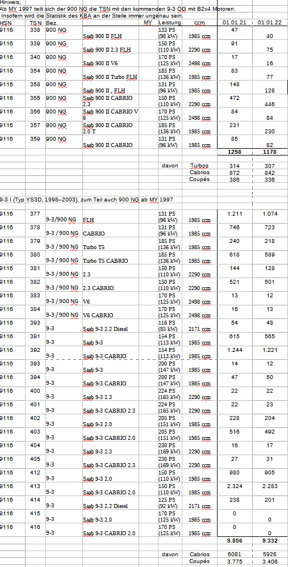Select TSN cell "412"
This screenshot has height=567, width=288.
coord(35,472)
